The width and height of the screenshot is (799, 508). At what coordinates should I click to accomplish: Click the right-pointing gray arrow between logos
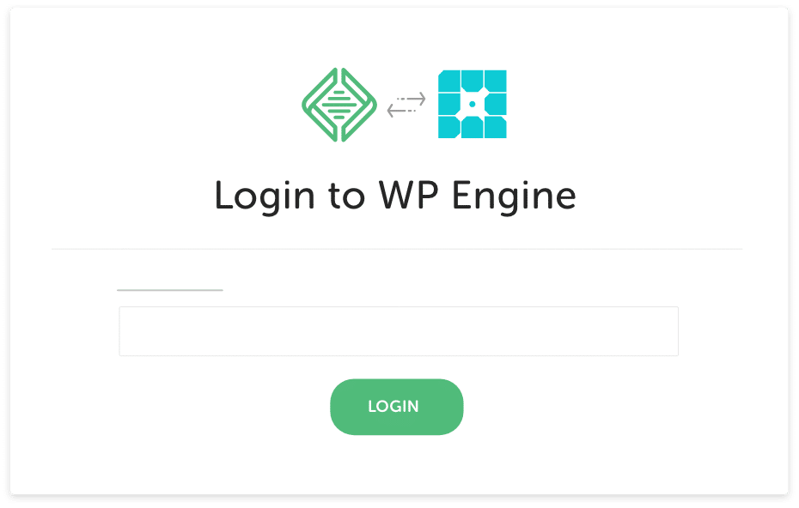click(412, 98)
